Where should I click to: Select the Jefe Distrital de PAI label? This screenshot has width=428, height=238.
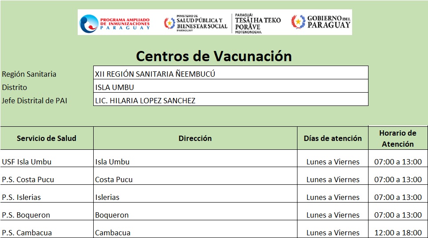[x=35, y=101]
